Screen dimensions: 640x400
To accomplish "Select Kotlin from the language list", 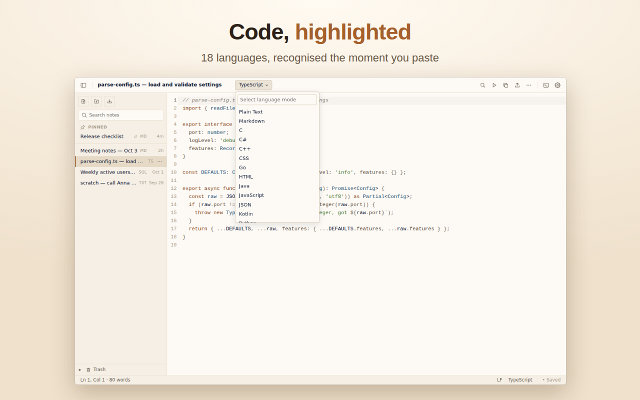I will point(277,214).
